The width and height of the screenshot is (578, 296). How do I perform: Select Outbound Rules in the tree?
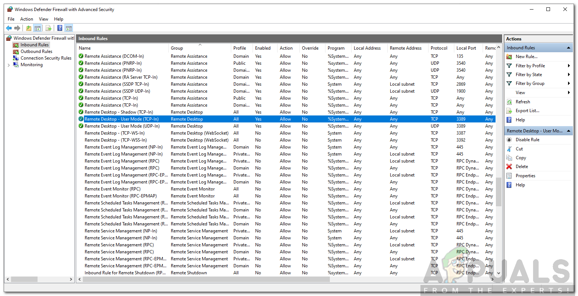pos(36,51)
